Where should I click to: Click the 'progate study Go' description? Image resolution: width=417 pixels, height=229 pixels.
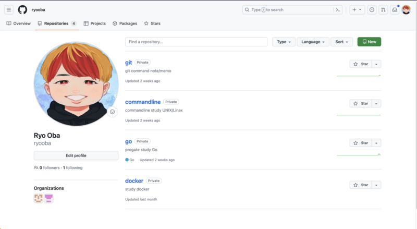(x=141, y=150)
